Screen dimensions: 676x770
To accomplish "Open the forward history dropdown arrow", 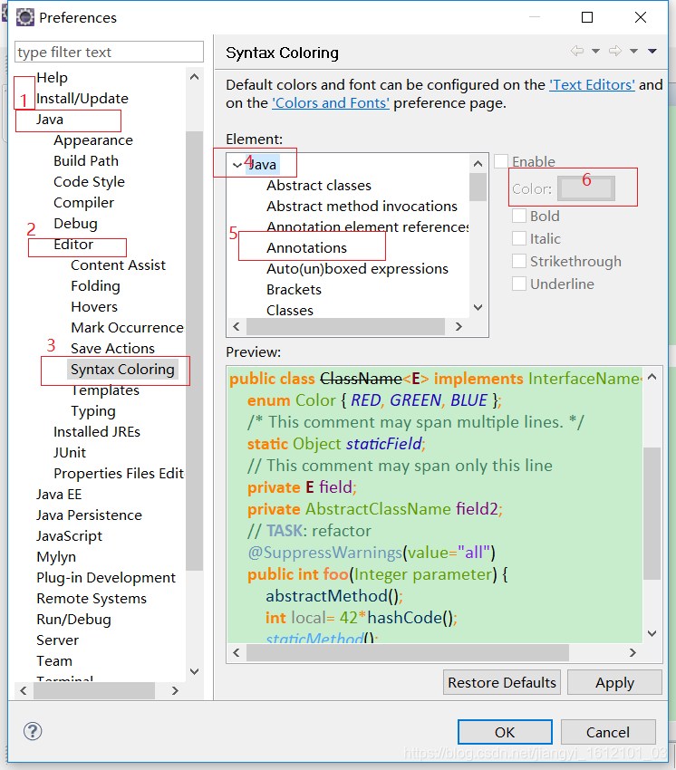I will [x=633, y=51].
